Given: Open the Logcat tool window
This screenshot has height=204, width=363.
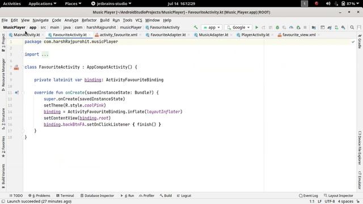Looking at the screenshot, I should point(184,195).
